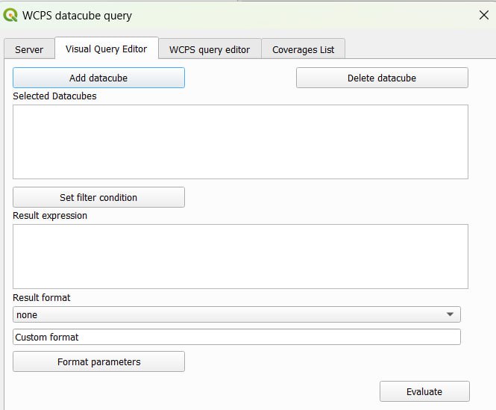Go to the Coverages List tab

pos(303,49)
